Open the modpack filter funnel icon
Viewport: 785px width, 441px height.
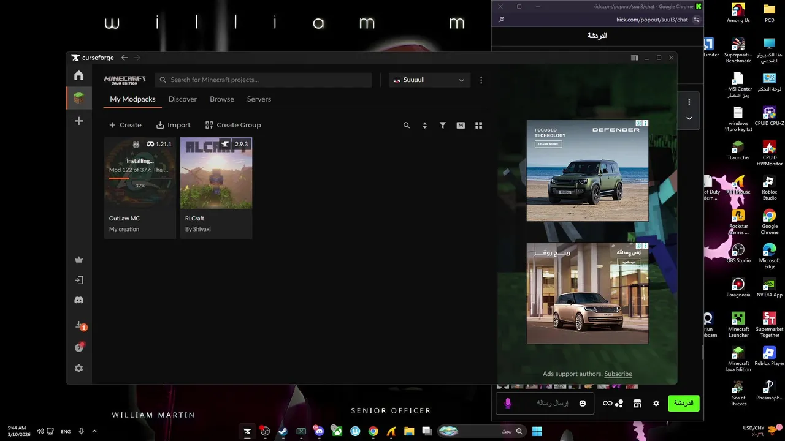click(x=443, y=125)
